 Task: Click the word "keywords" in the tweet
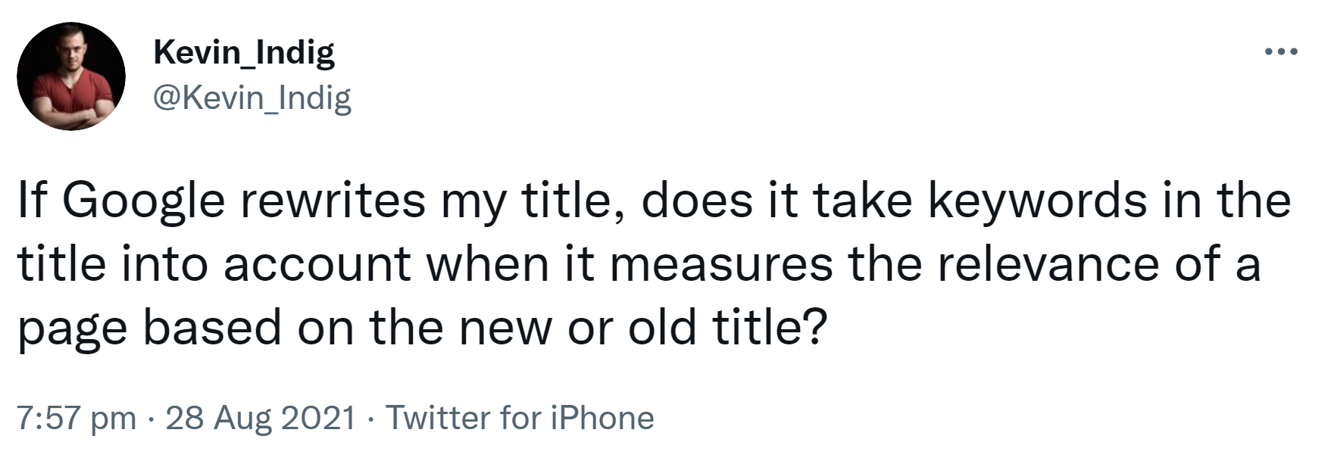(1037, 201)
